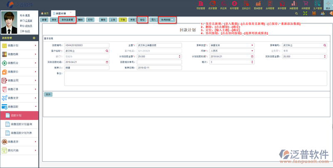This screenshot has height=168, width=333.
Task: Click the 财务管理 module icon
Action: pyautogui.click(x=234, y=5)
